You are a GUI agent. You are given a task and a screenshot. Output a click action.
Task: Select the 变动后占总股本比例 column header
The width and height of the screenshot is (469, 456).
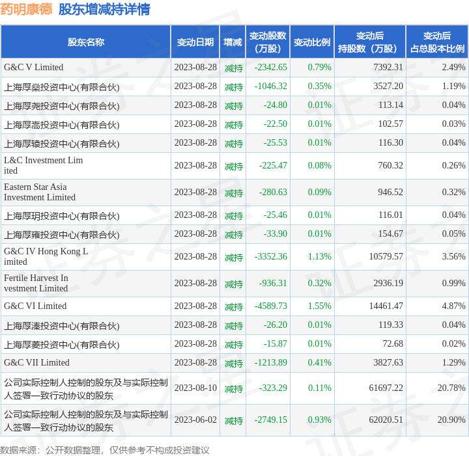[x=437, y=42]
